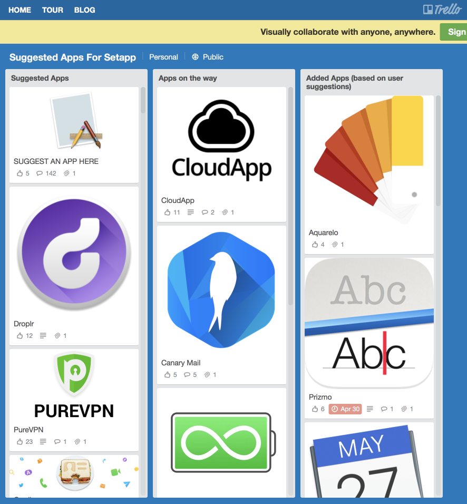467x504 pixels.
Task: Click the globe icon beside Public
Action: tap(195, 57)
